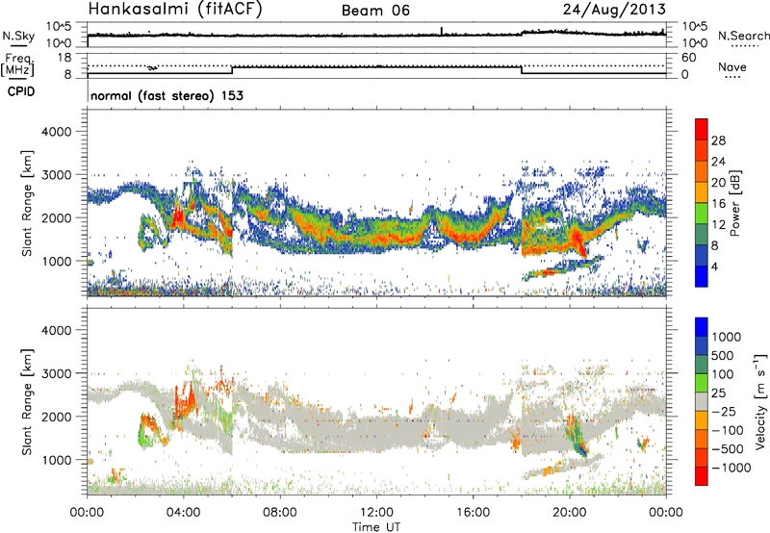Click the 4000 tick in power panel
The height and width of the screenshot is (533, 770).
[x=57, y=132]
